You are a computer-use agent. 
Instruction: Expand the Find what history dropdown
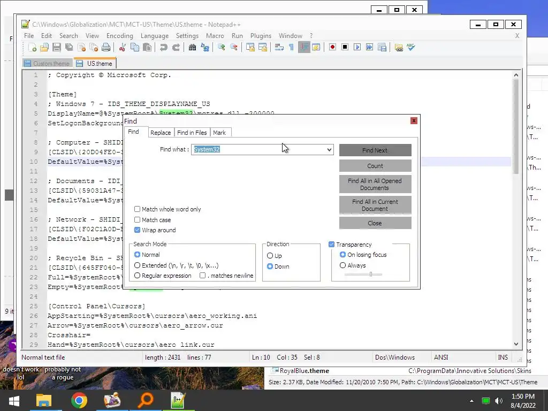pyautogui.click(x=329, y=150)
